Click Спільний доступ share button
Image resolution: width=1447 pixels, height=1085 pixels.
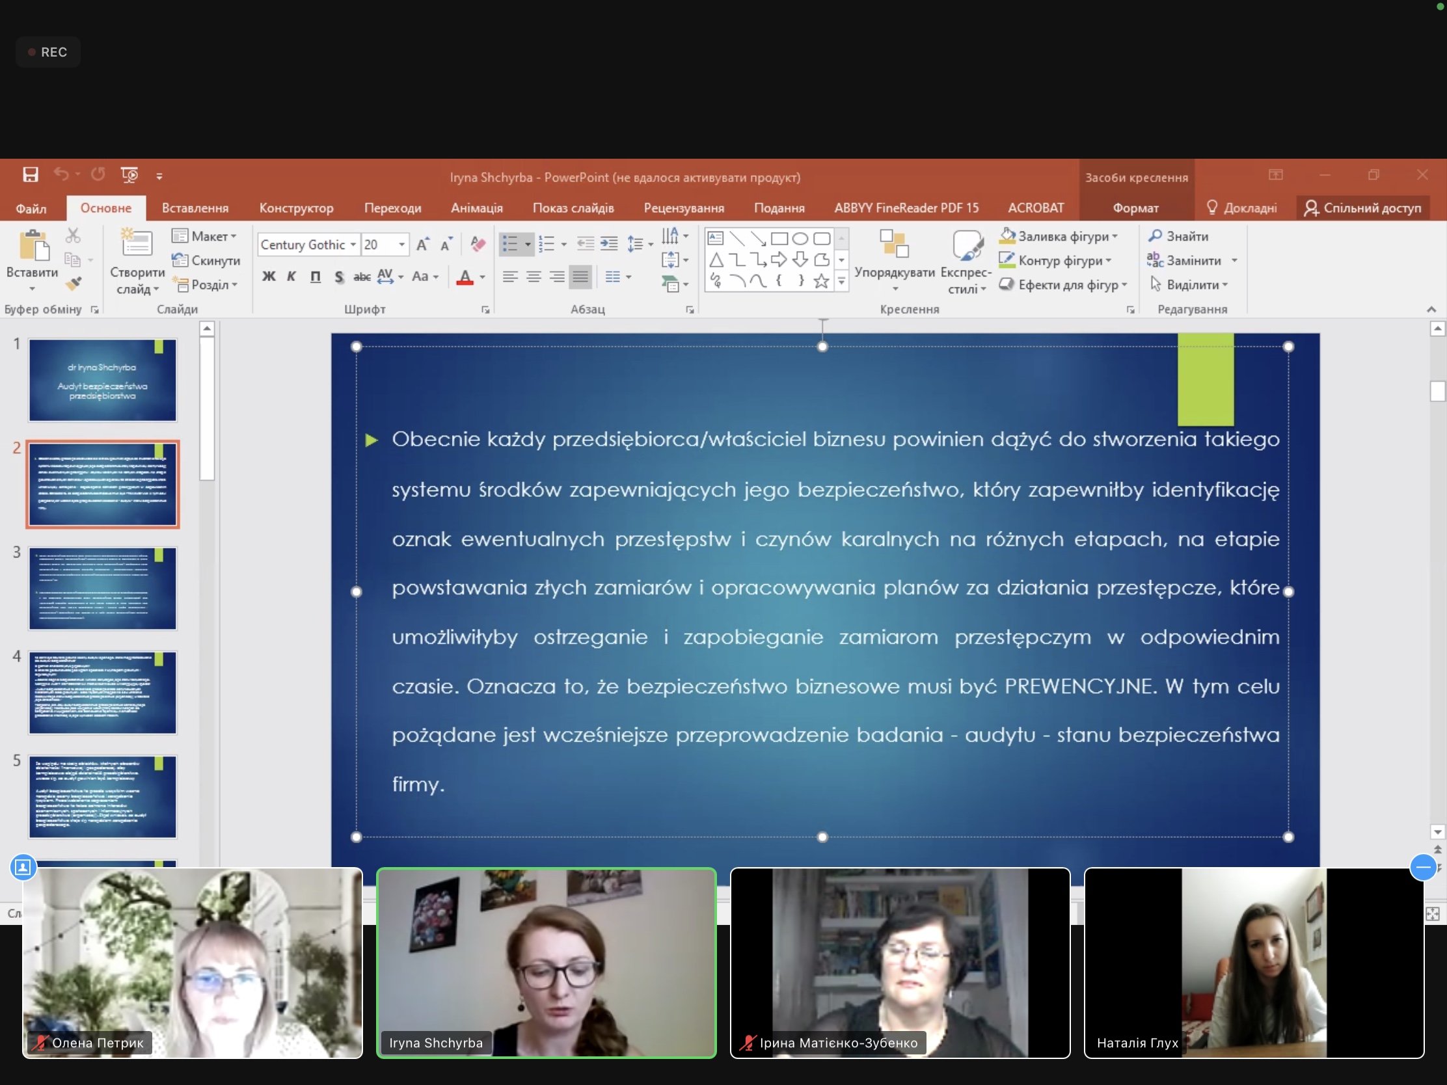click(1362, 208)
